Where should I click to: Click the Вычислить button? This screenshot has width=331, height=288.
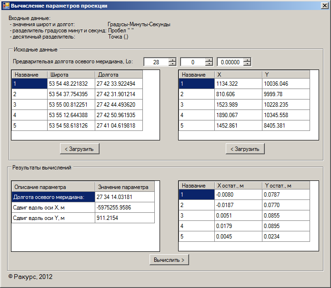169,259
